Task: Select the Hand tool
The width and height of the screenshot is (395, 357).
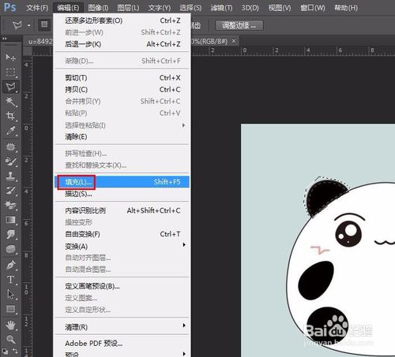Action: (x=11, y=325)
